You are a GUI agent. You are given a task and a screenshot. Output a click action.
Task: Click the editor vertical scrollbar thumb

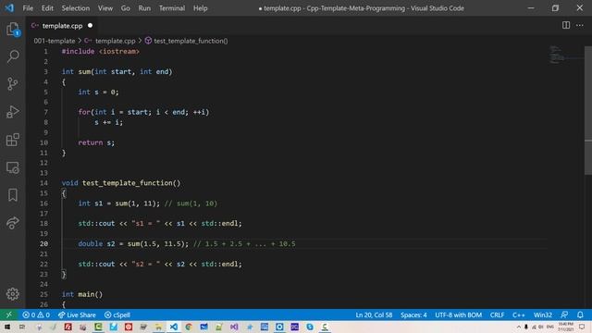pos(588,110)
